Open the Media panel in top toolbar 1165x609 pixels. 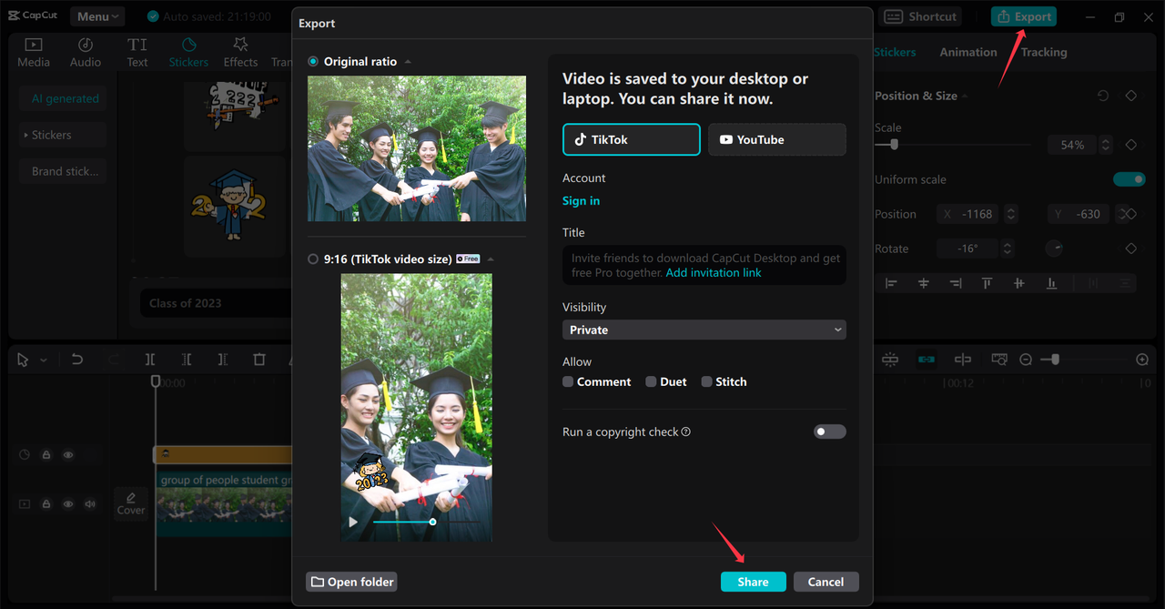pyautogui.click(x=34, y=53)
